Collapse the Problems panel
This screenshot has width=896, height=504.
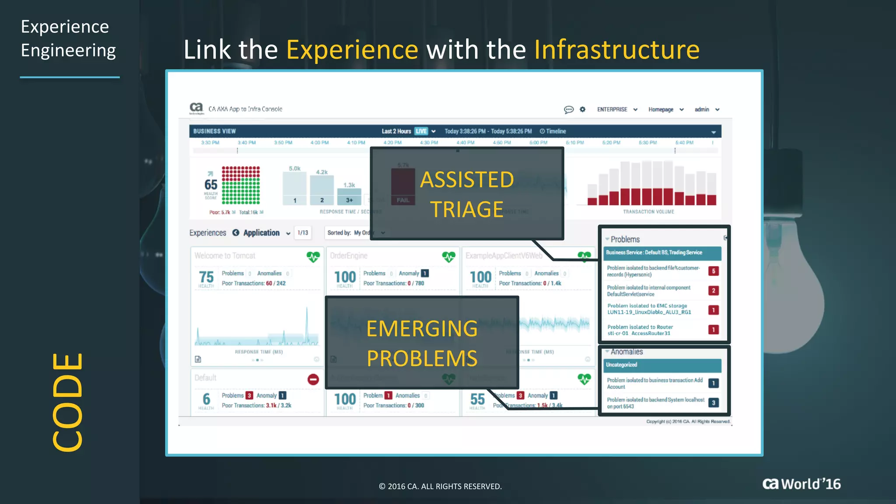[607, 239]
